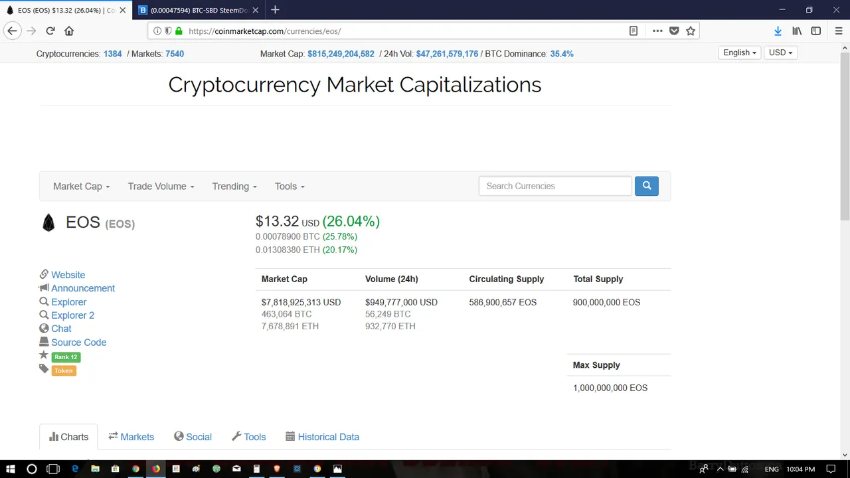Toggle the Firefox sidebar icon

point(816,31)
